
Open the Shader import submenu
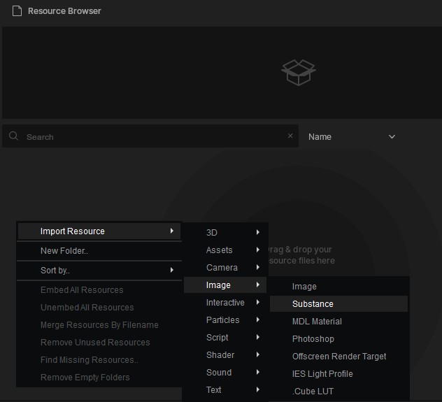tap(225, 355)
